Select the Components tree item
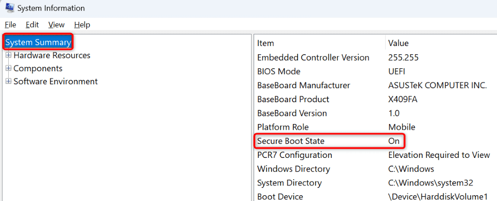 point(38,68)
